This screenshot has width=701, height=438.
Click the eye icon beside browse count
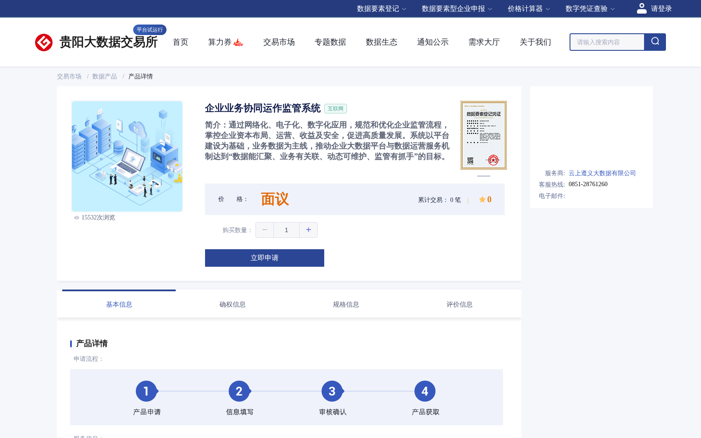(77, 218)
